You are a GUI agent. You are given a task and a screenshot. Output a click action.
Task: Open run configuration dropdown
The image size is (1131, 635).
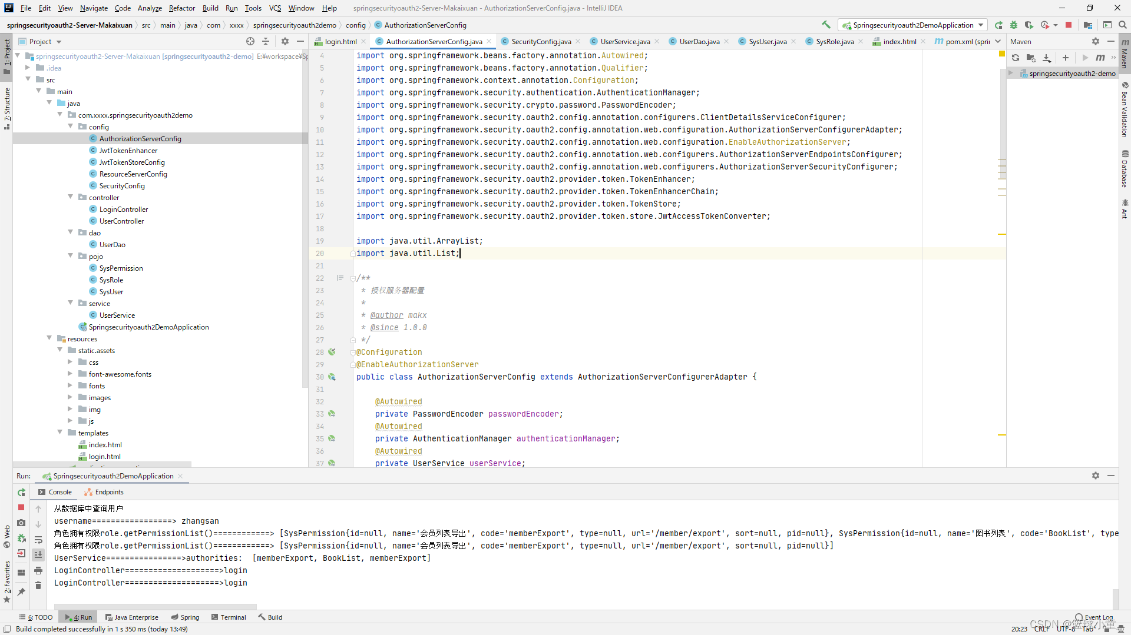point(912,25)
